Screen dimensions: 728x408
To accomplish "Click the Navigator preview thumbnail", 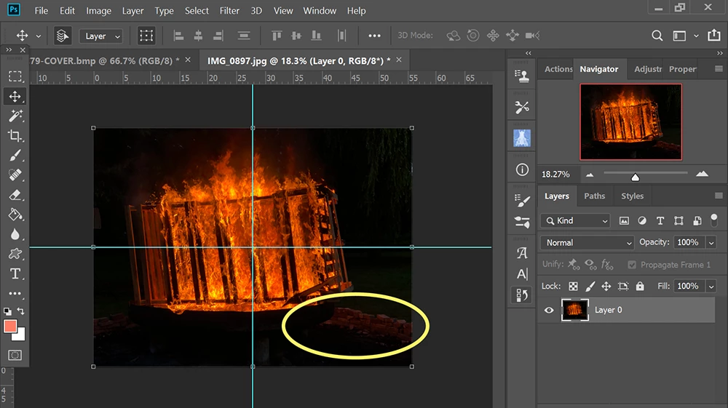I will (630, 122).
